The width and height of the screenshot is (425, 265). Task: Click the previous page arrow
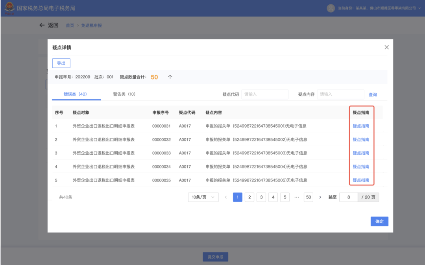click(226, 197)
